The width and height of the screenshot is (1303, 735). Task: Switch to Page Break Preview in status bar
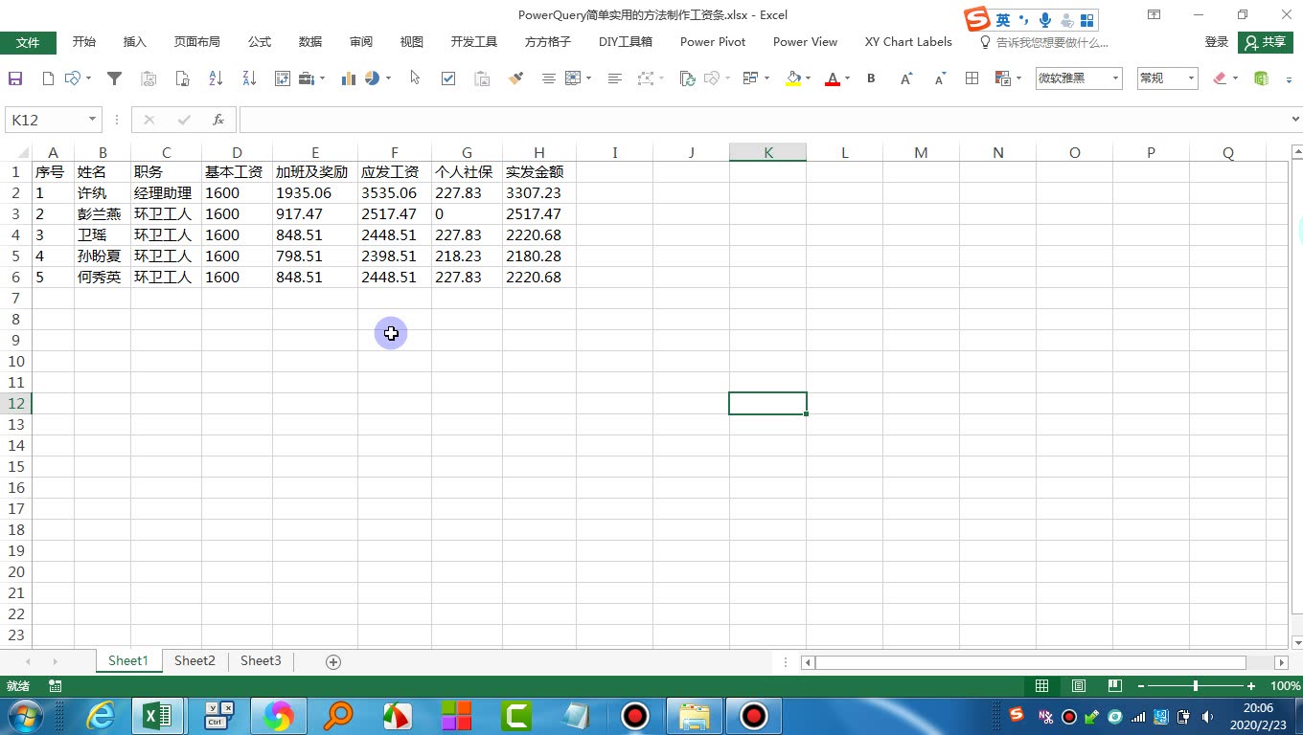(x=1114, y=686)
